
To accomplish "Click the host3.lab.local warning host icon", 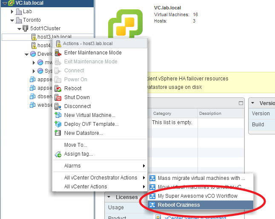I will point(34,37).
